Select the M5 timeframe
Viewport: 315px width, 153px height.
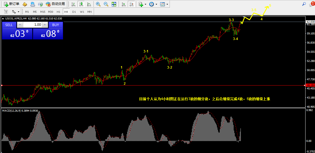click(35, 12)
